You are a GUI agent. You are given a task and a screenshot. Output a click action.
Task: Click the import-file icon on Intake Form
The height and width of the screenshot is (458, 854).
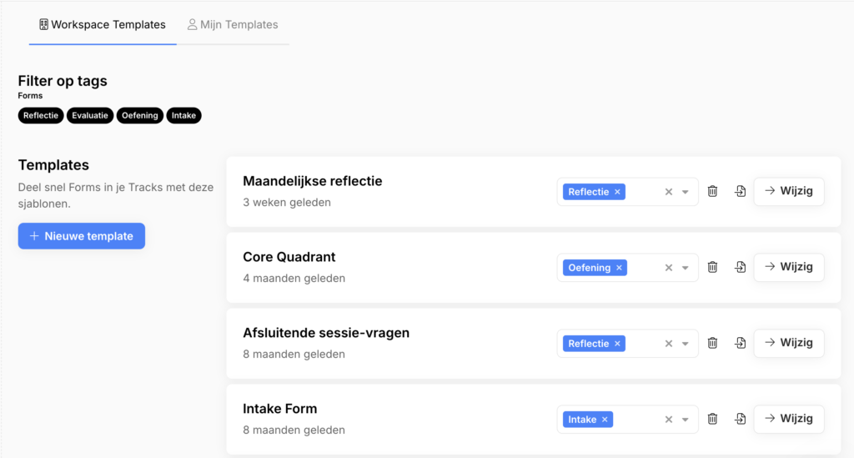tap(741, 419)
